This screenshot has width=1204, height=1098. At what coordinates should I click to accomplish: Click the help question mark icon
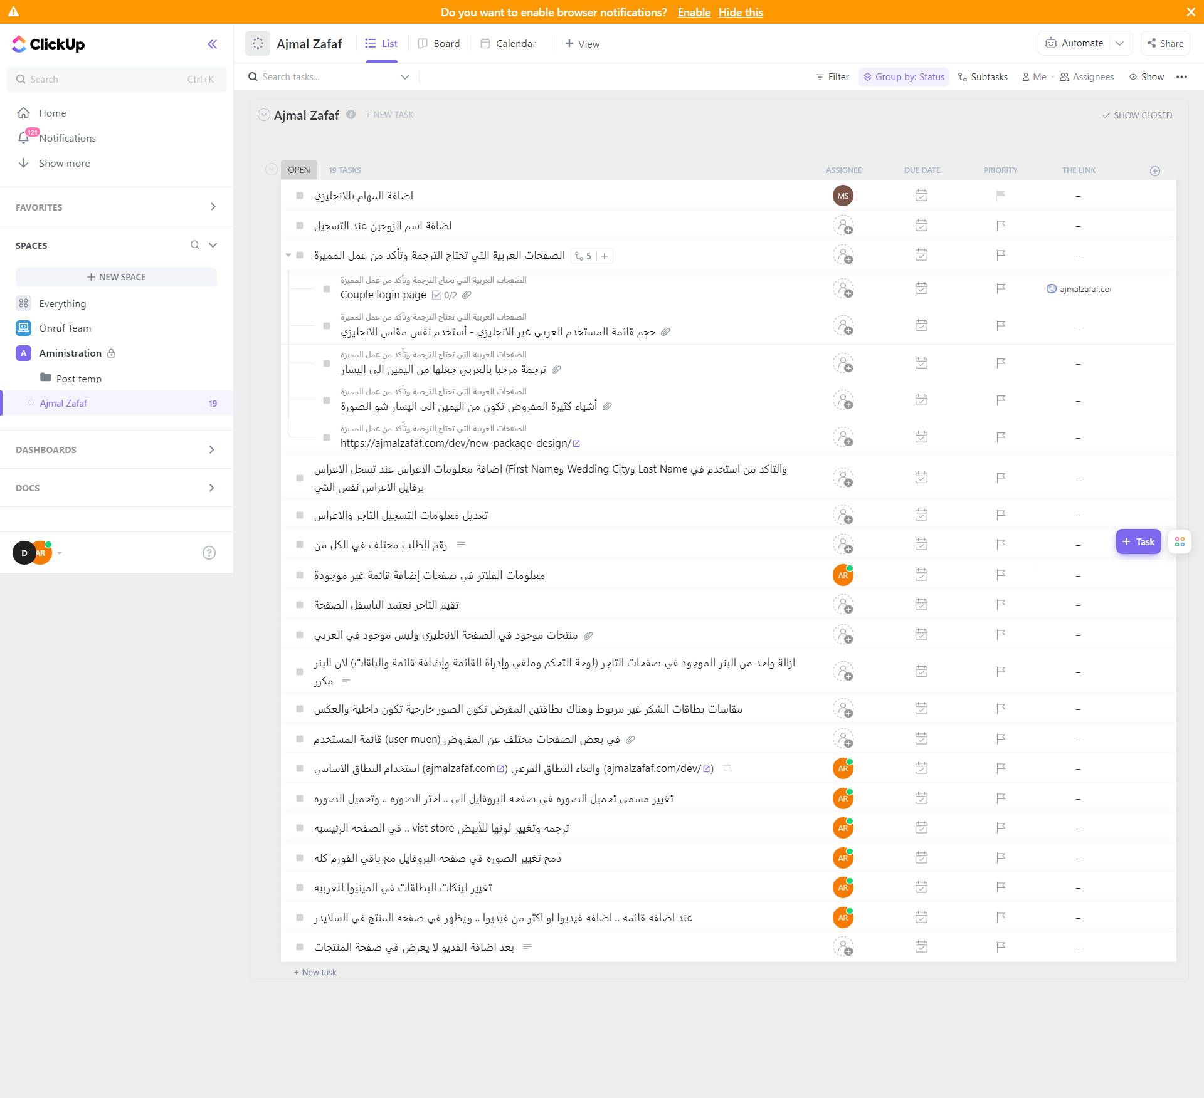209,552
